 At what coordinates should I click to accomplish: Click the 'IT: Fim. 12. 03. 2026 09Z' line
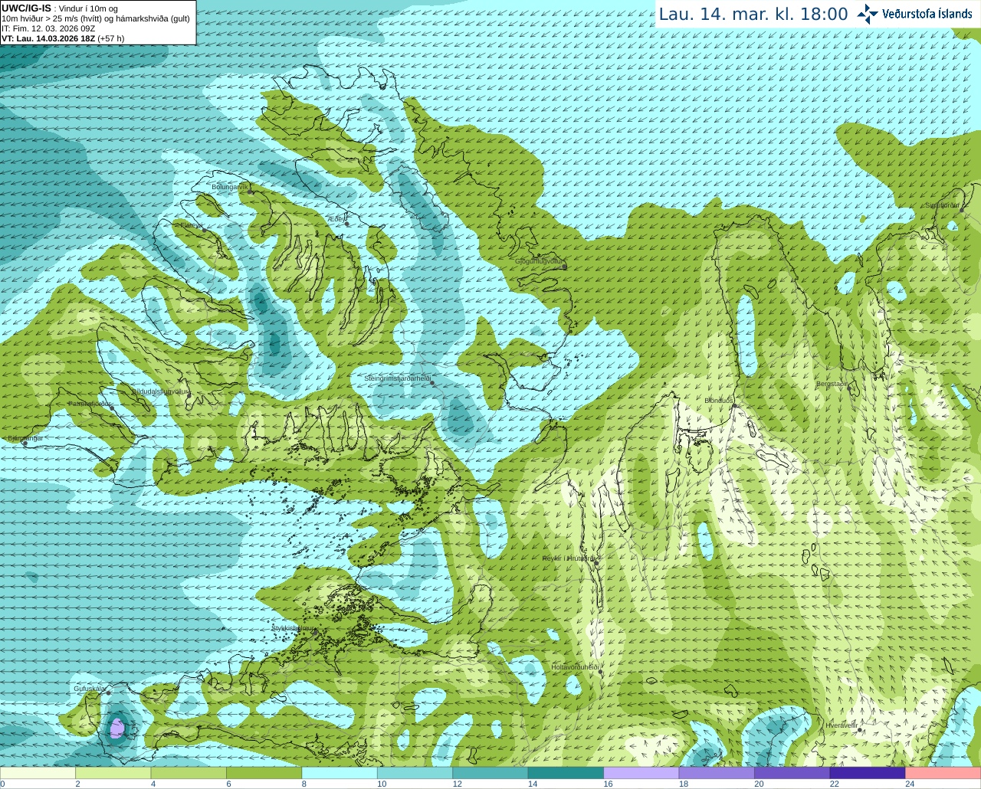click(48, 28)
